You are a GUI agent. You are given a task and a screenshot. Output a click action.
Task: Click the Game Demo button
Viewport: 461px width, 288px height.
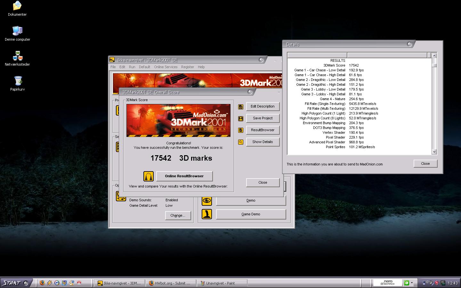click(251, 214)
